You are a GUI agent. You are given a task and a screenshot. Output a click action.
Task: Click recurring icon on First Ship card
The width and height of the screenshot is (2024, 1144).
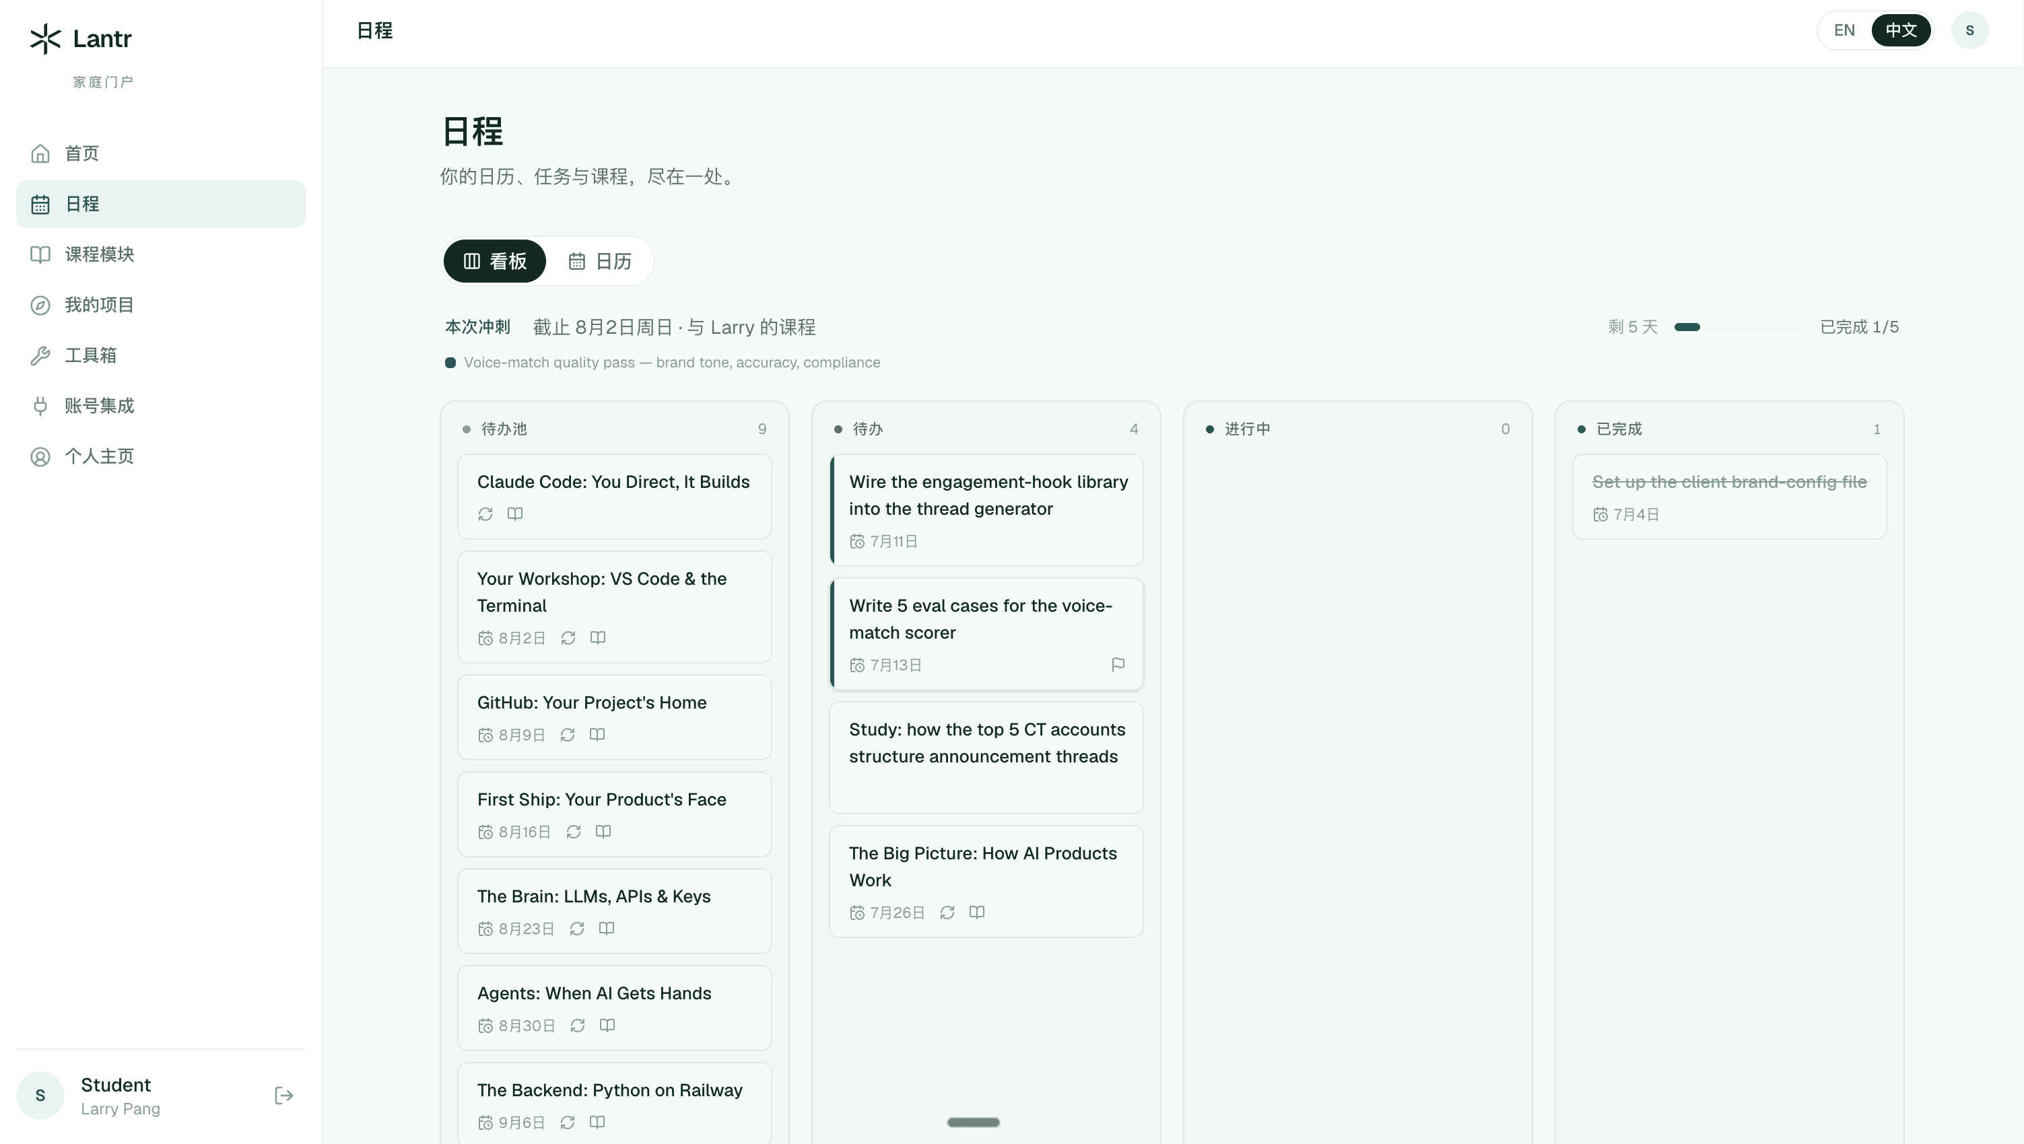point(573,831)
